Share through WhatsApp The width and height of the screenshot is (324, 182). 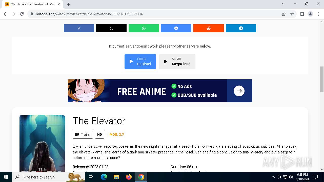tap(144, 28)
